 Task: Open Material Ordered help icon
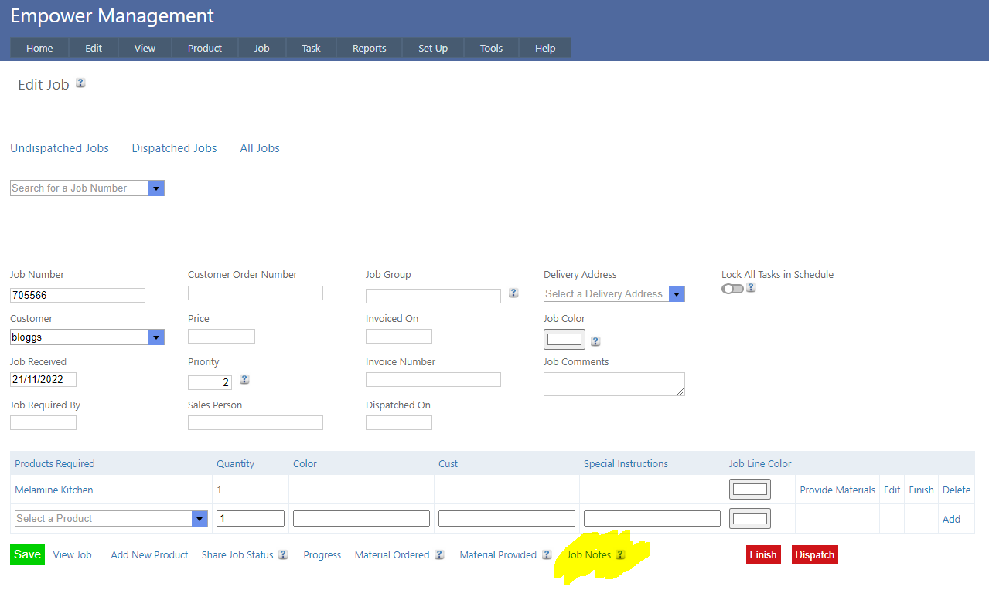(439, 554)
